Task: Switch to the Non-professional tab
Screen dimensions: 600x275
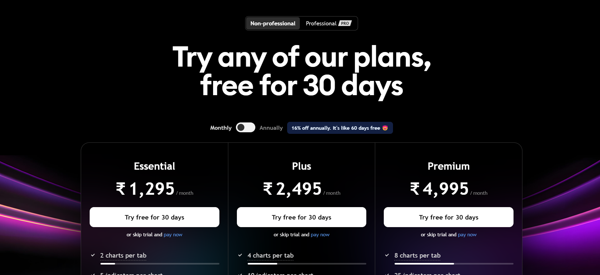Action: point(273,23)
